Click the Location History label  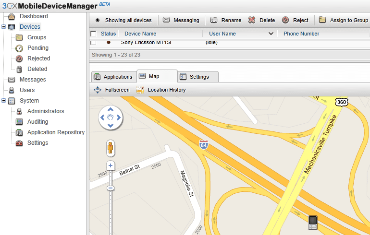coord(167,90)
